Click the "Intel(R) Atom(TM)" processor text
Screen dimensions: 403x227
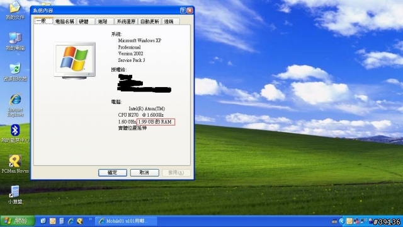tap(147, 108)
